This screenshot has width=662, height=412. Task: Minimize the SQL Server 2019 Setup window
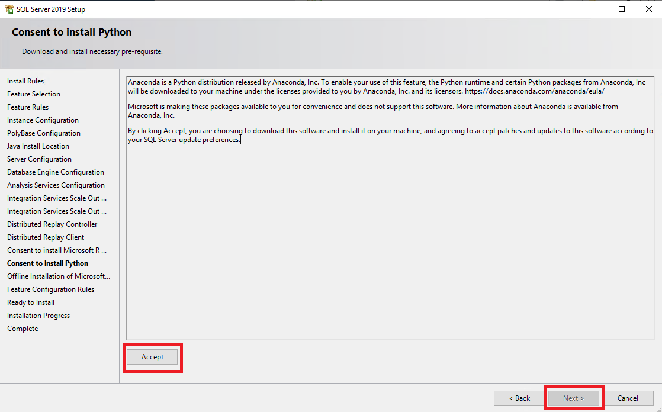click(x=595, y=9)
